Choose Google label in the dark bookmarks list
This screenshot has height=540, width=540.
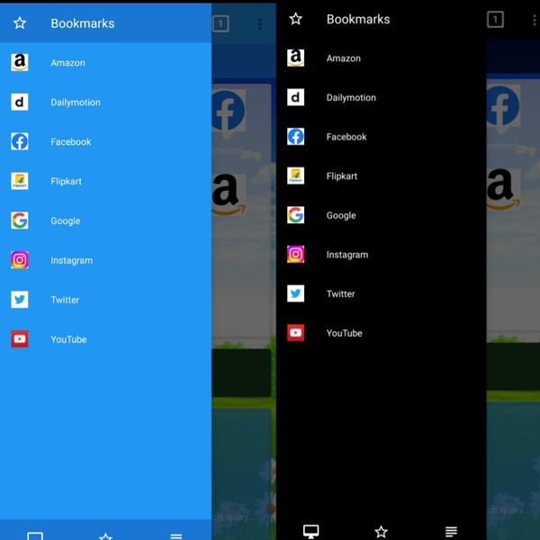coord(341,215)
